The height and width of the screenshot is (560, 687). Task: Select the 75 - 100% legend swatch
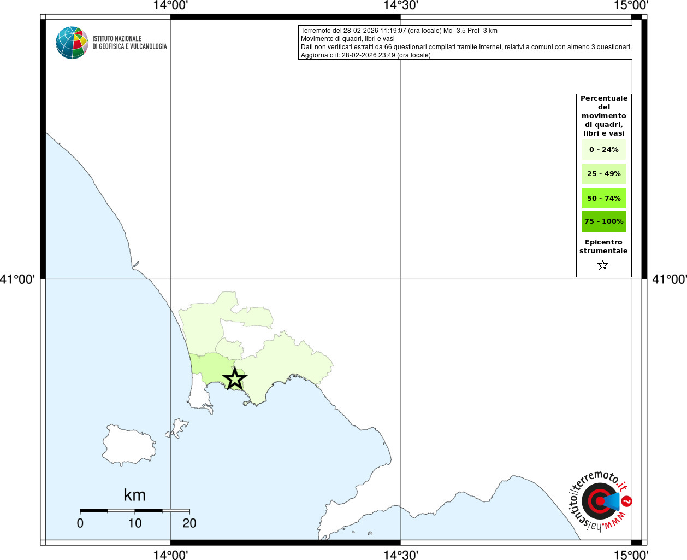604,221
